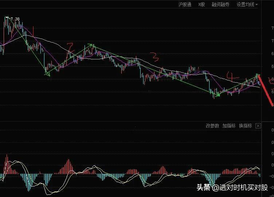274x197 pixels.
Task: Click the 7.38 high price label
Action: click(x=15, y=19)
